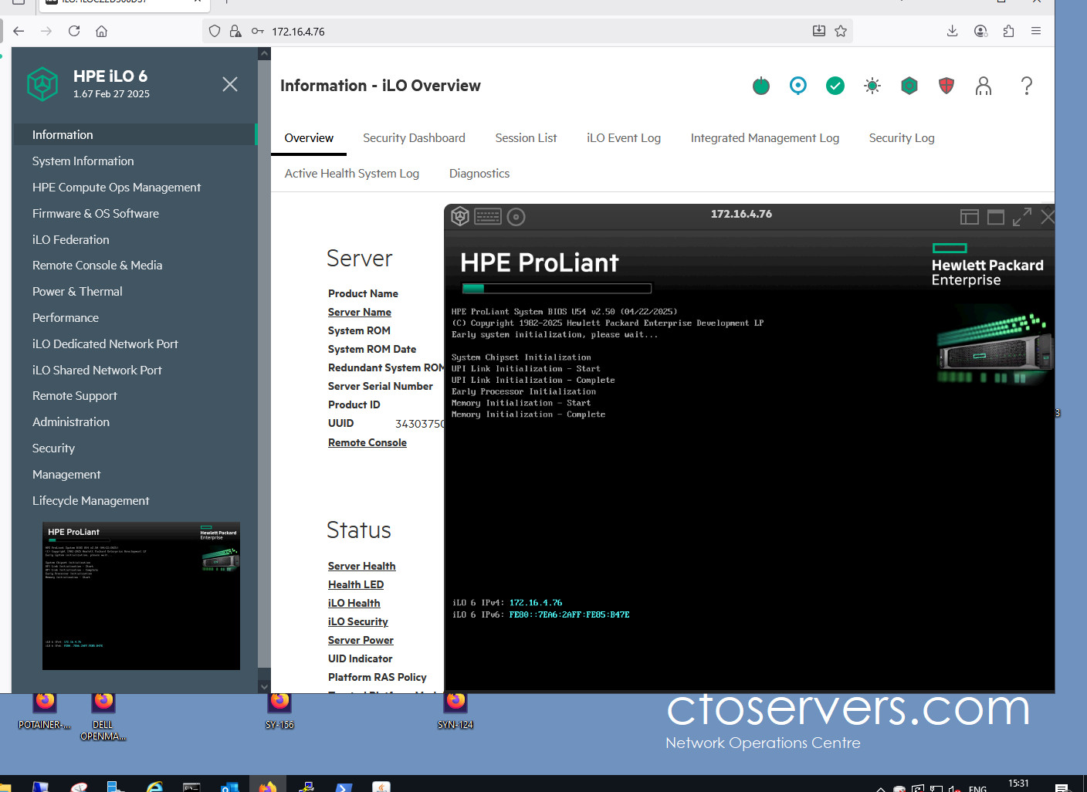Click the Server Power link
This screenshot has width=1087, height=792.
361,640
